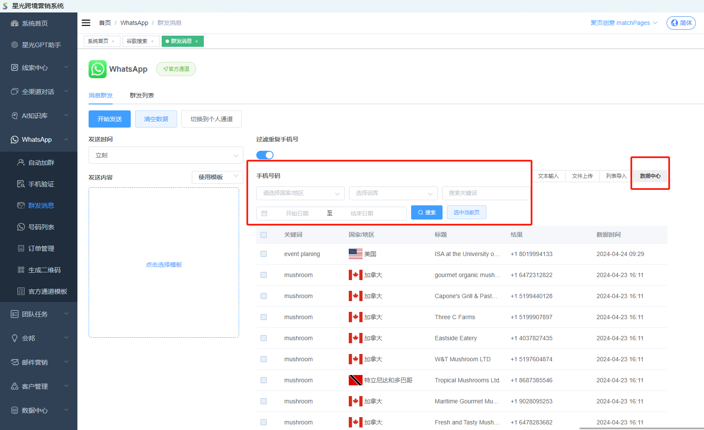
Task: Close the 谷歌搜索 tab with x
Action: tap(152, 41)
